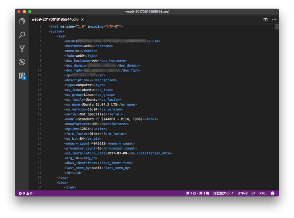
Task: Click the processor_count value 16
Action: [99, 148]
